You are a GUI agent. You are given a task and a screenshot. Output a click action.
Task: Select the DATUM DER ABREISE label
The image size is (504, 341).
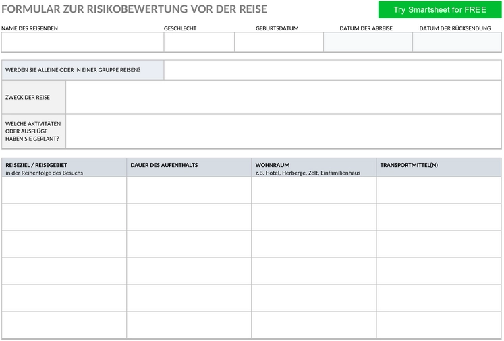(x=366, y=28)
